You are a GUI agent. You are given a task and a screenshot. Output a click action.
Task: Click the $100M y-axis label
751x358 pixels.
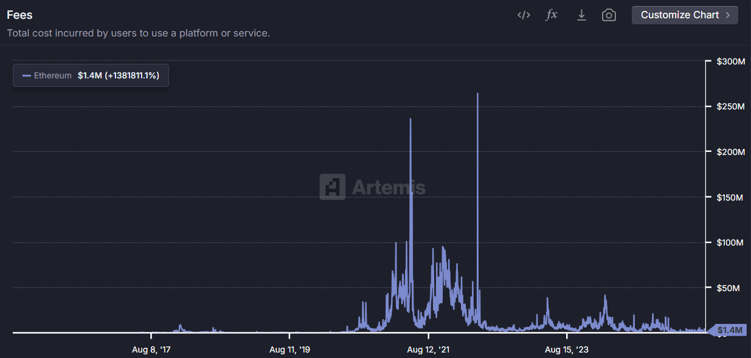coord(730,243)
